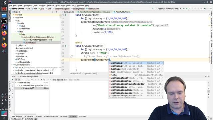Click the run gutter arrow beside tryAssertsSoft
The height and width of the screenshot is (120, 213).
coord(66,46)
